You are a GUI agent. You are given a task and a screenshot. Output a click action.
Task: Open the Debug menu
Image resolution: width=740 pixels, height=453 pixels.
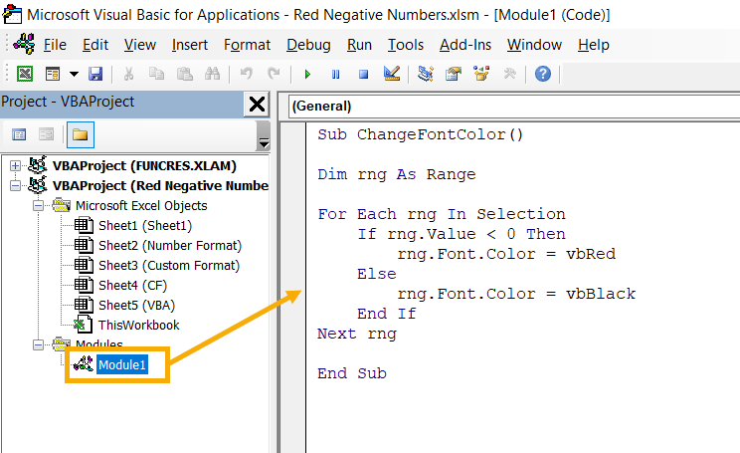pyautogui.click(x=308, y=45)
